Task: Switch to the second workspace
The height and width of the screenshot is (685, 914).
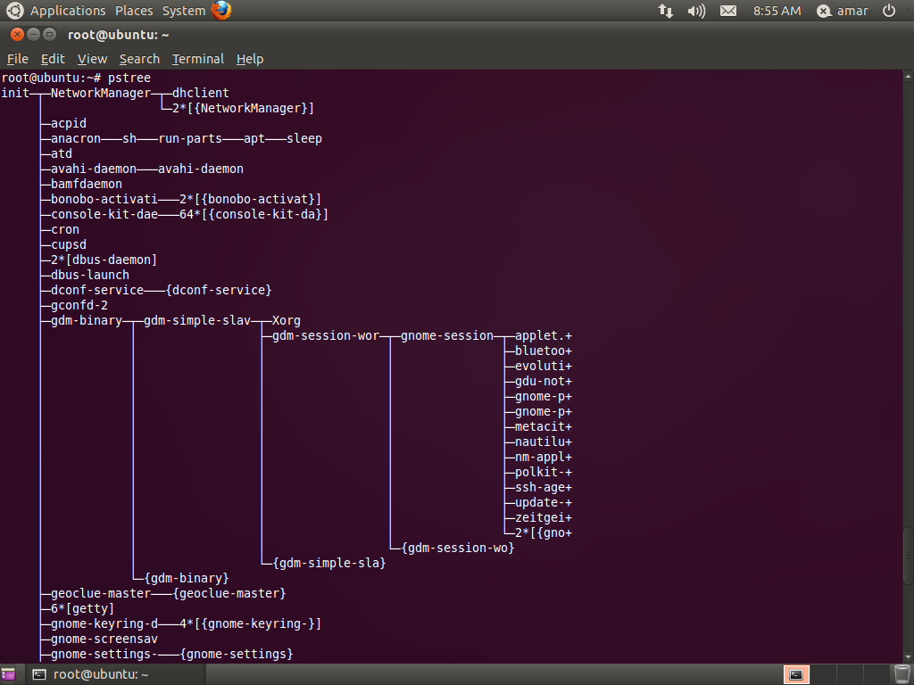Action: (823, 674)
